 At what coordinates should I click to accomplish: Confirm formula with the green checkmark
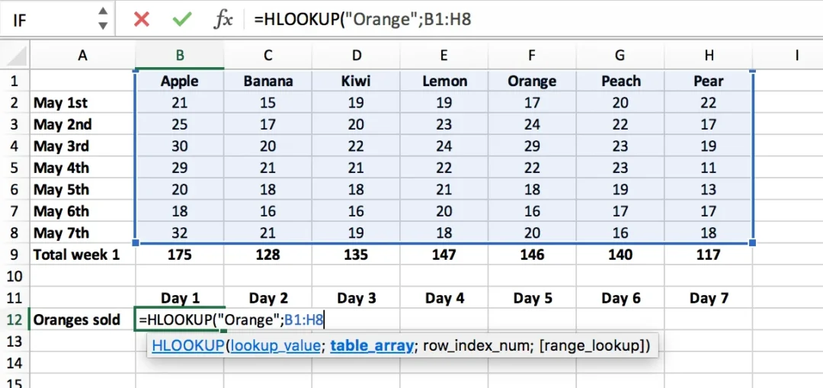coord(181,20)
